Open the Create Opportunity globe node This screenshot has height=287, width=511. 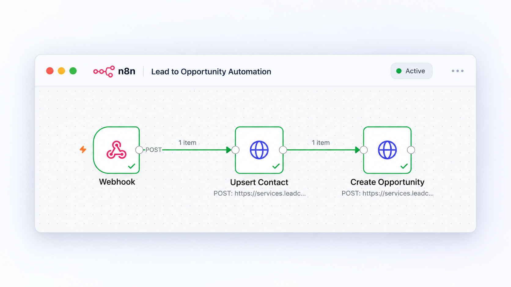point(387,150)
